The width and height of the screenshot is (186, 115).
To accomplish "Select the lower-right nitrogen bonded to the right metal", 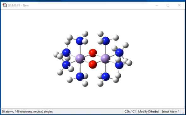I will [119, 65].
